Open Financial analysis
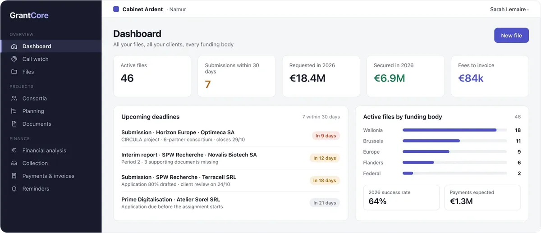Image resolution: width=541 pixels, height=233 pixels. [51, 151]
